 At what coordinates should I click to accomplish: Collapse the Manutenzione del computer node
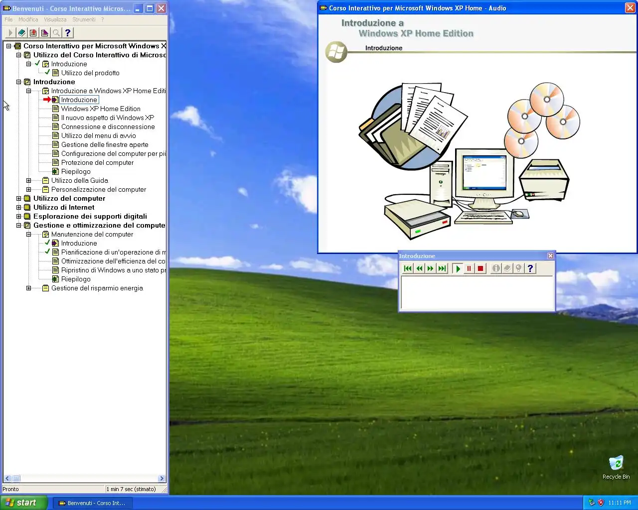[28, 234]
